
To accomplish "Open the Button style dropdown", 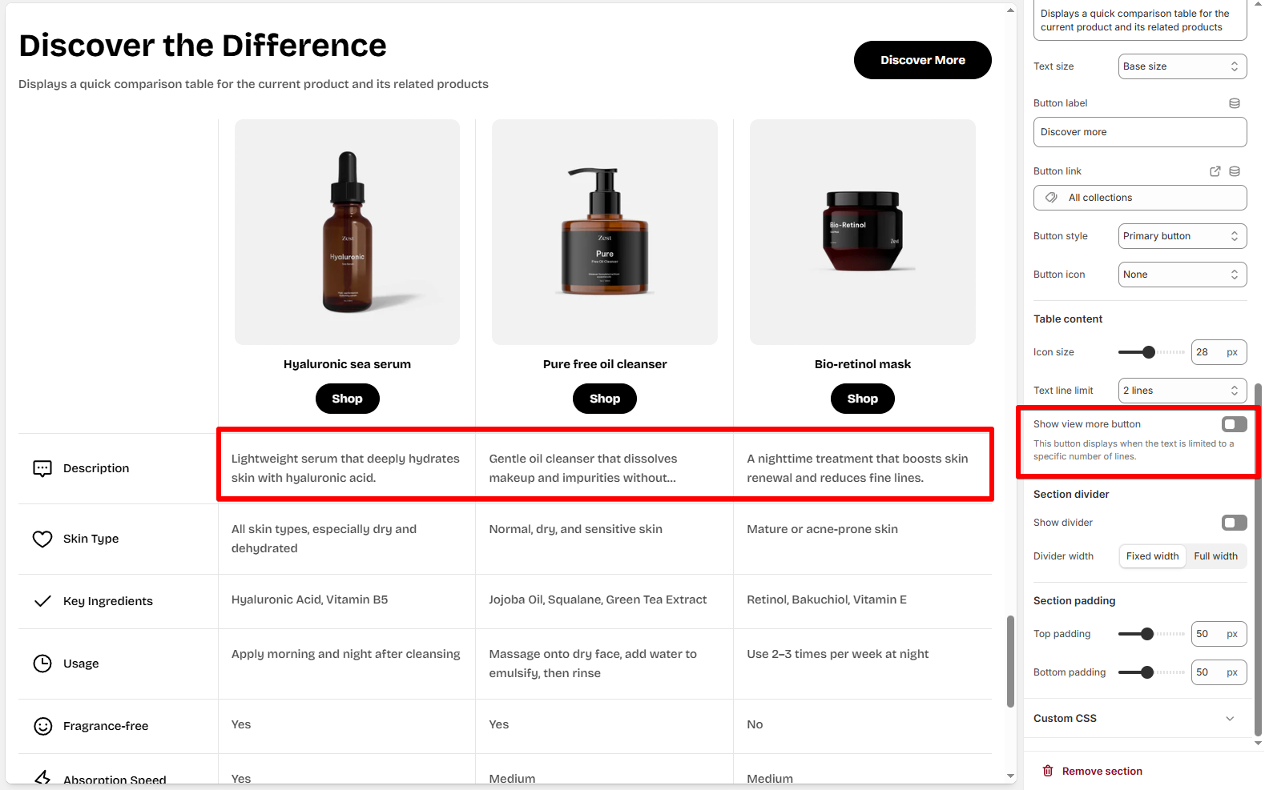I will point(1182,236).
